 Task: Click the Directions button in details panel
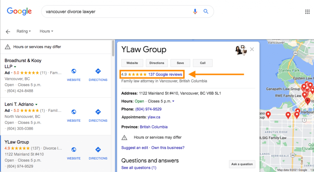pyautogui.click(x=157, y=63)
